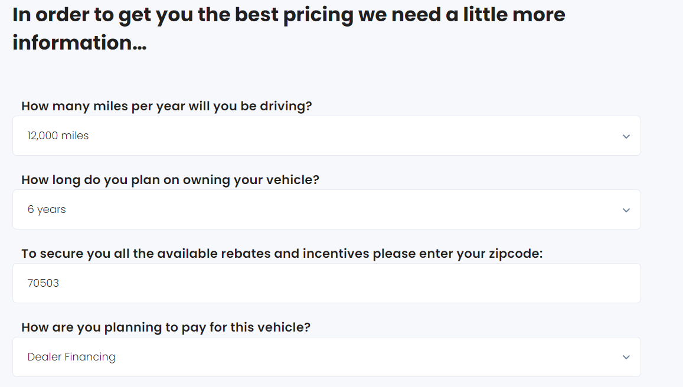
Task: Click the Dealer Financing dropdown chevron arrow
Action: tap(626, 357)
